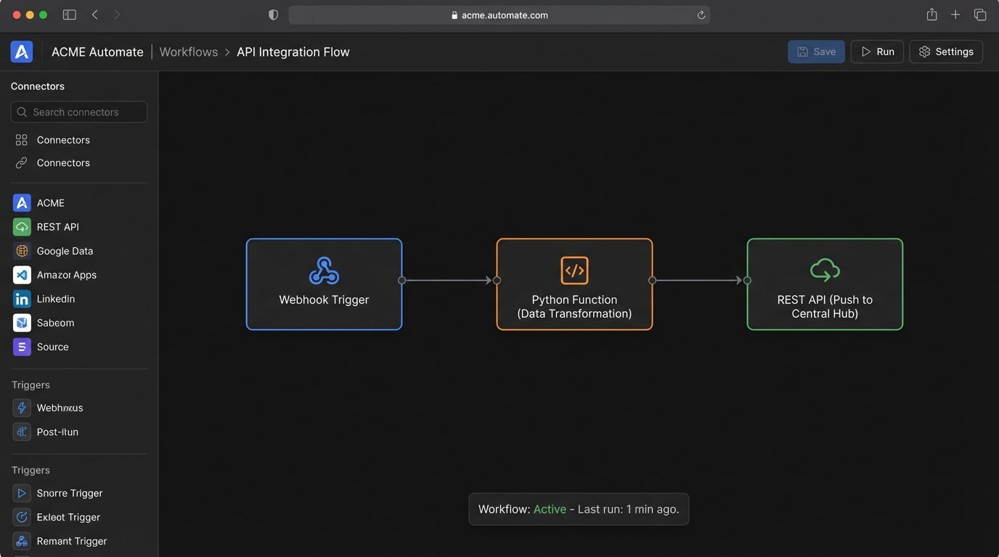Select the Post-Run trigger item
This screenshot has height=557, width=999.
pos(57,432)
